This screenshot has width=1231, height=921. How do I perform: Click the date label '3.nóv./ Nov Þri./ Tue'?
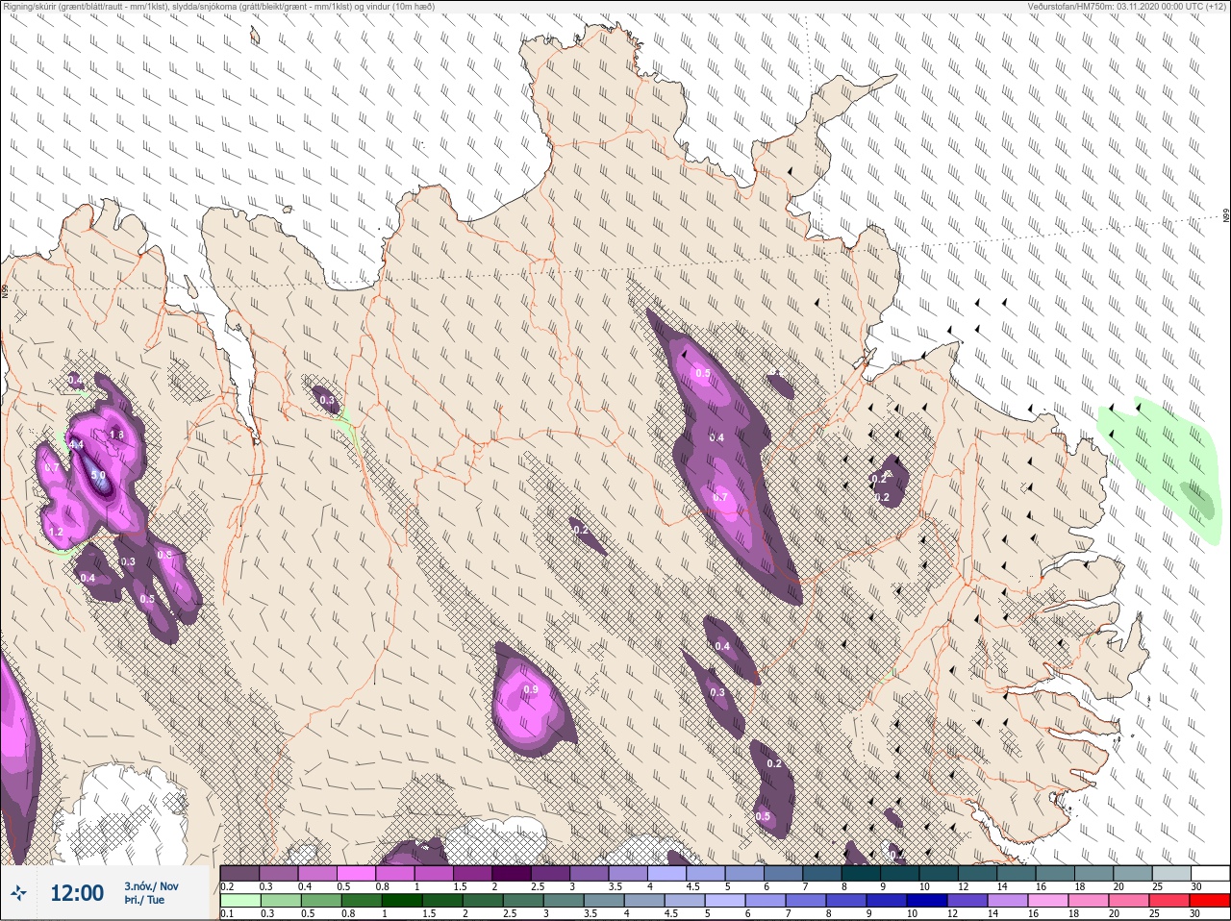(151, 893)
